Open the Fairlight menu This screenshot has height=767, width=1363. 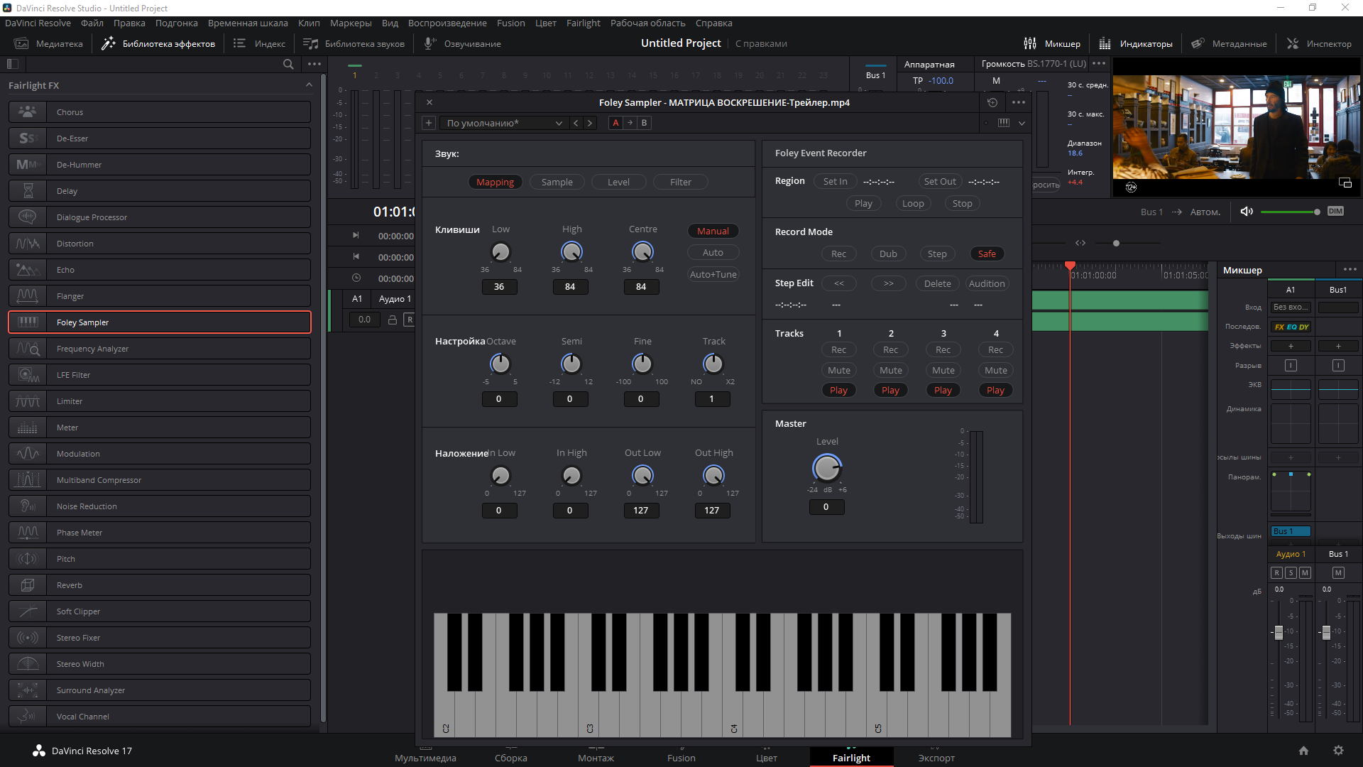pyautogui.click(x=583, y=23)
